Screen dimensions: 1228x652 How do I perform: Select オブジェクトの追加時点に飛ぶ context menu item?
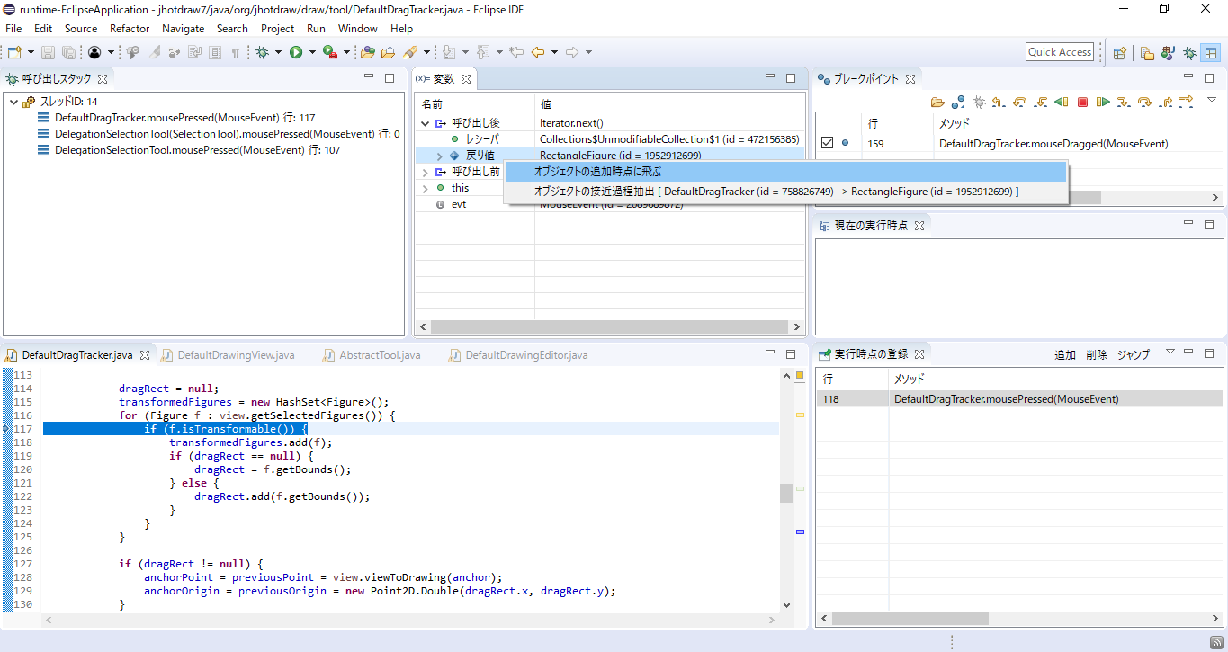tap(785, 171)
